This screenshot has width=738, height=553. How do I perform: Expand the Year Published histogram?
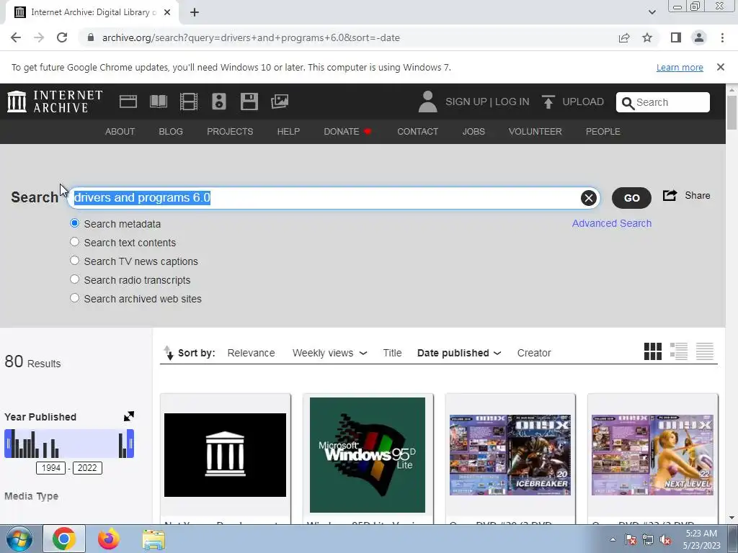pyautogui.click(x=128, y=416)
